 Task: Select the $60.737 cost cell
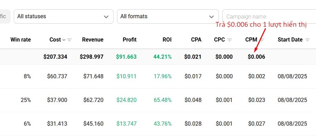click(x=58, y=76)
